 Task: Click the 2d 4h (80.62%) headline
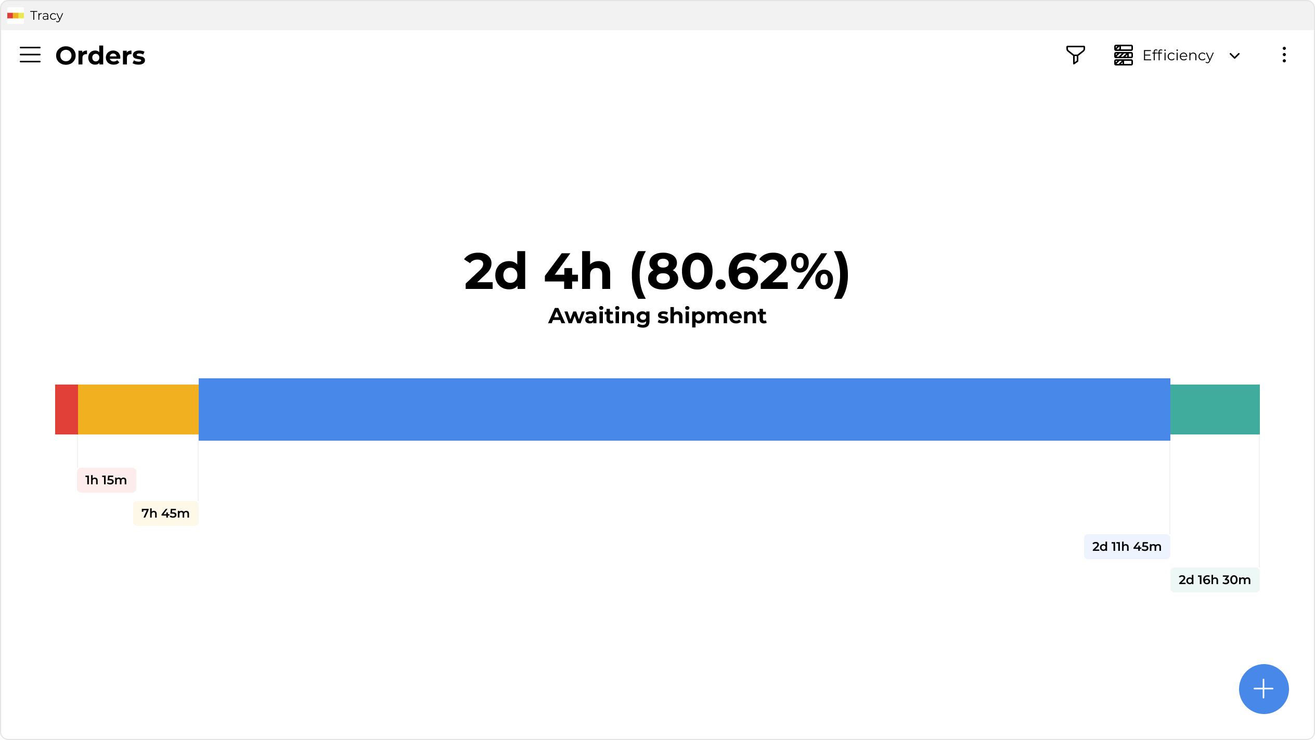(x=657, y=272)
